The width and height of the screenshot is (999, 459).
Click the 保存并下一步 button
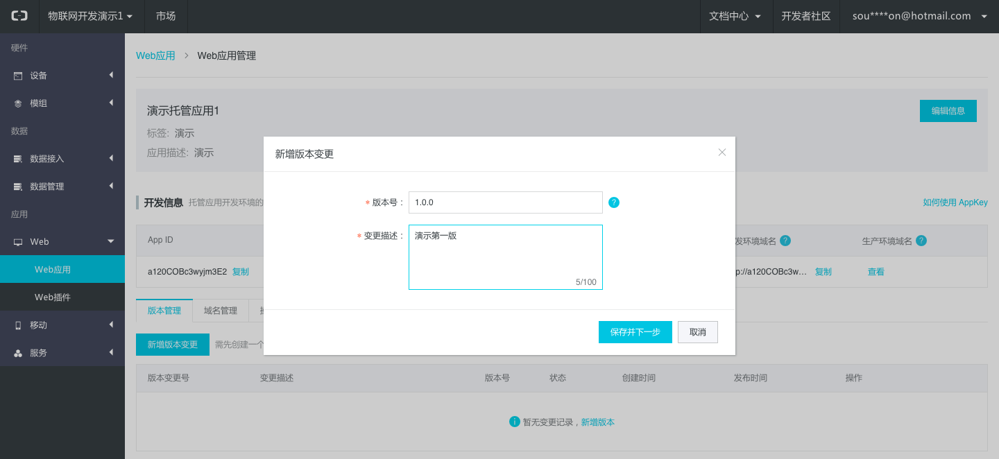point(635,332)
